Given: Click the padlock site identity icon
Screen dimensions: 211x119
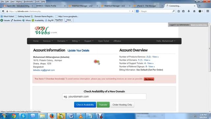Looking at the screenshot, I should click(7, 11).
